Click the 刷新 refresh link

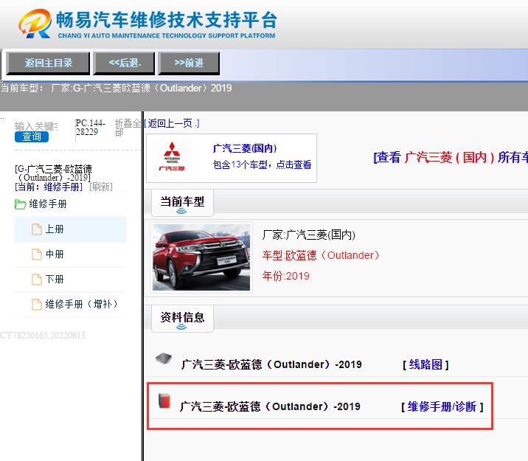(101, 187)
